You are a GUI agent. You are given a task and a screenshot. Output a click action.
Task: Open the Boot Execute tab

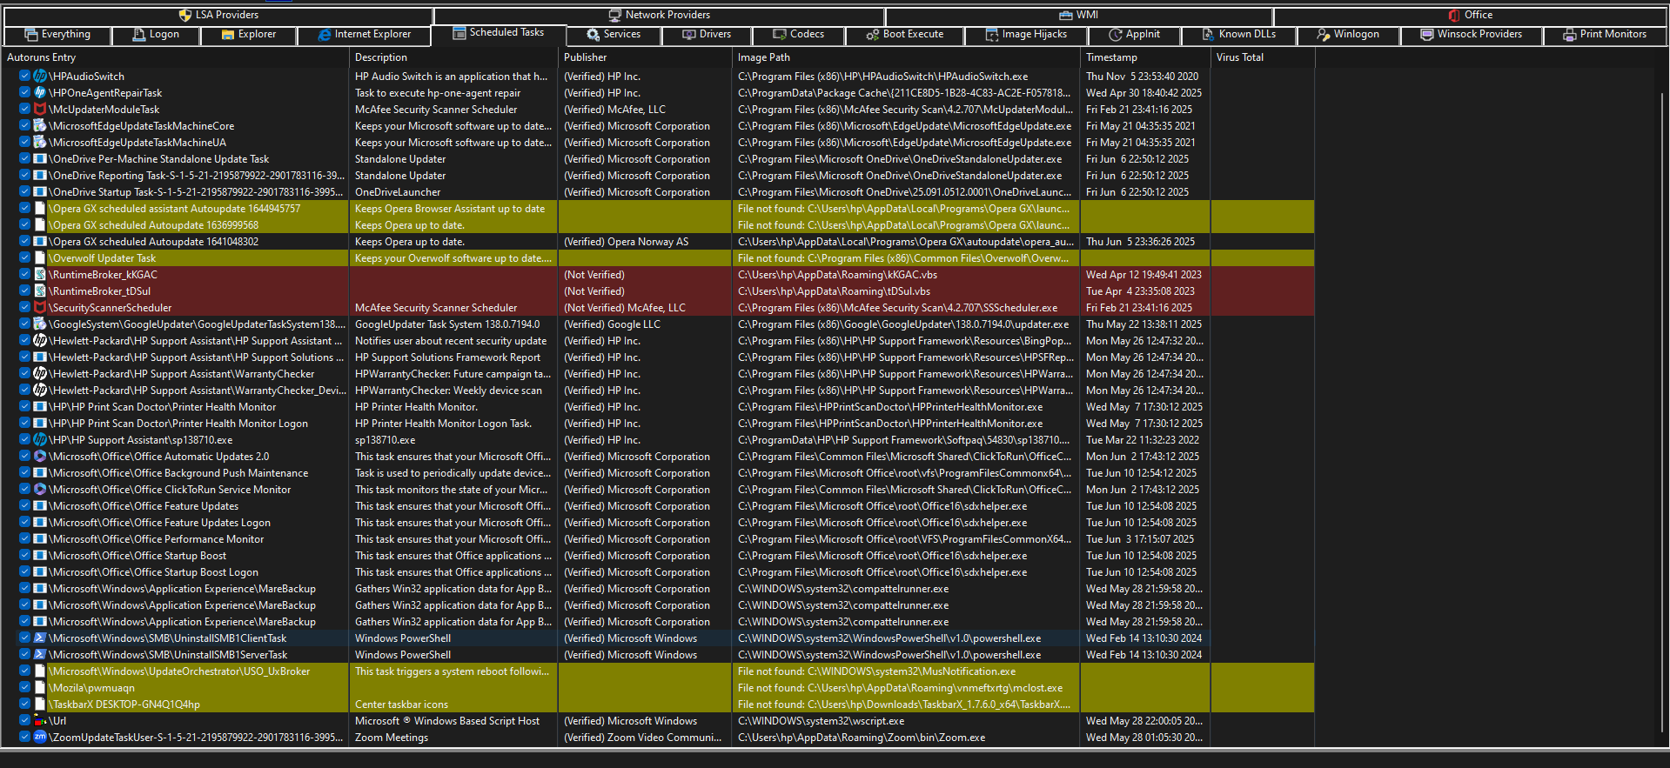tap(905, 35)
